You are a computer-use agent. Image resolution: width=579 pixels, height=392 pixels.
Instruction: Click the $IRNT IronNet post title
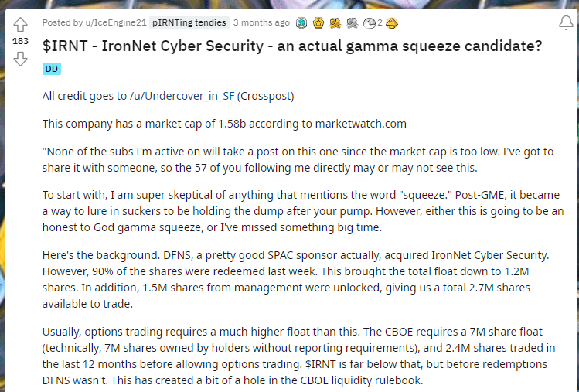coord(291,46)
